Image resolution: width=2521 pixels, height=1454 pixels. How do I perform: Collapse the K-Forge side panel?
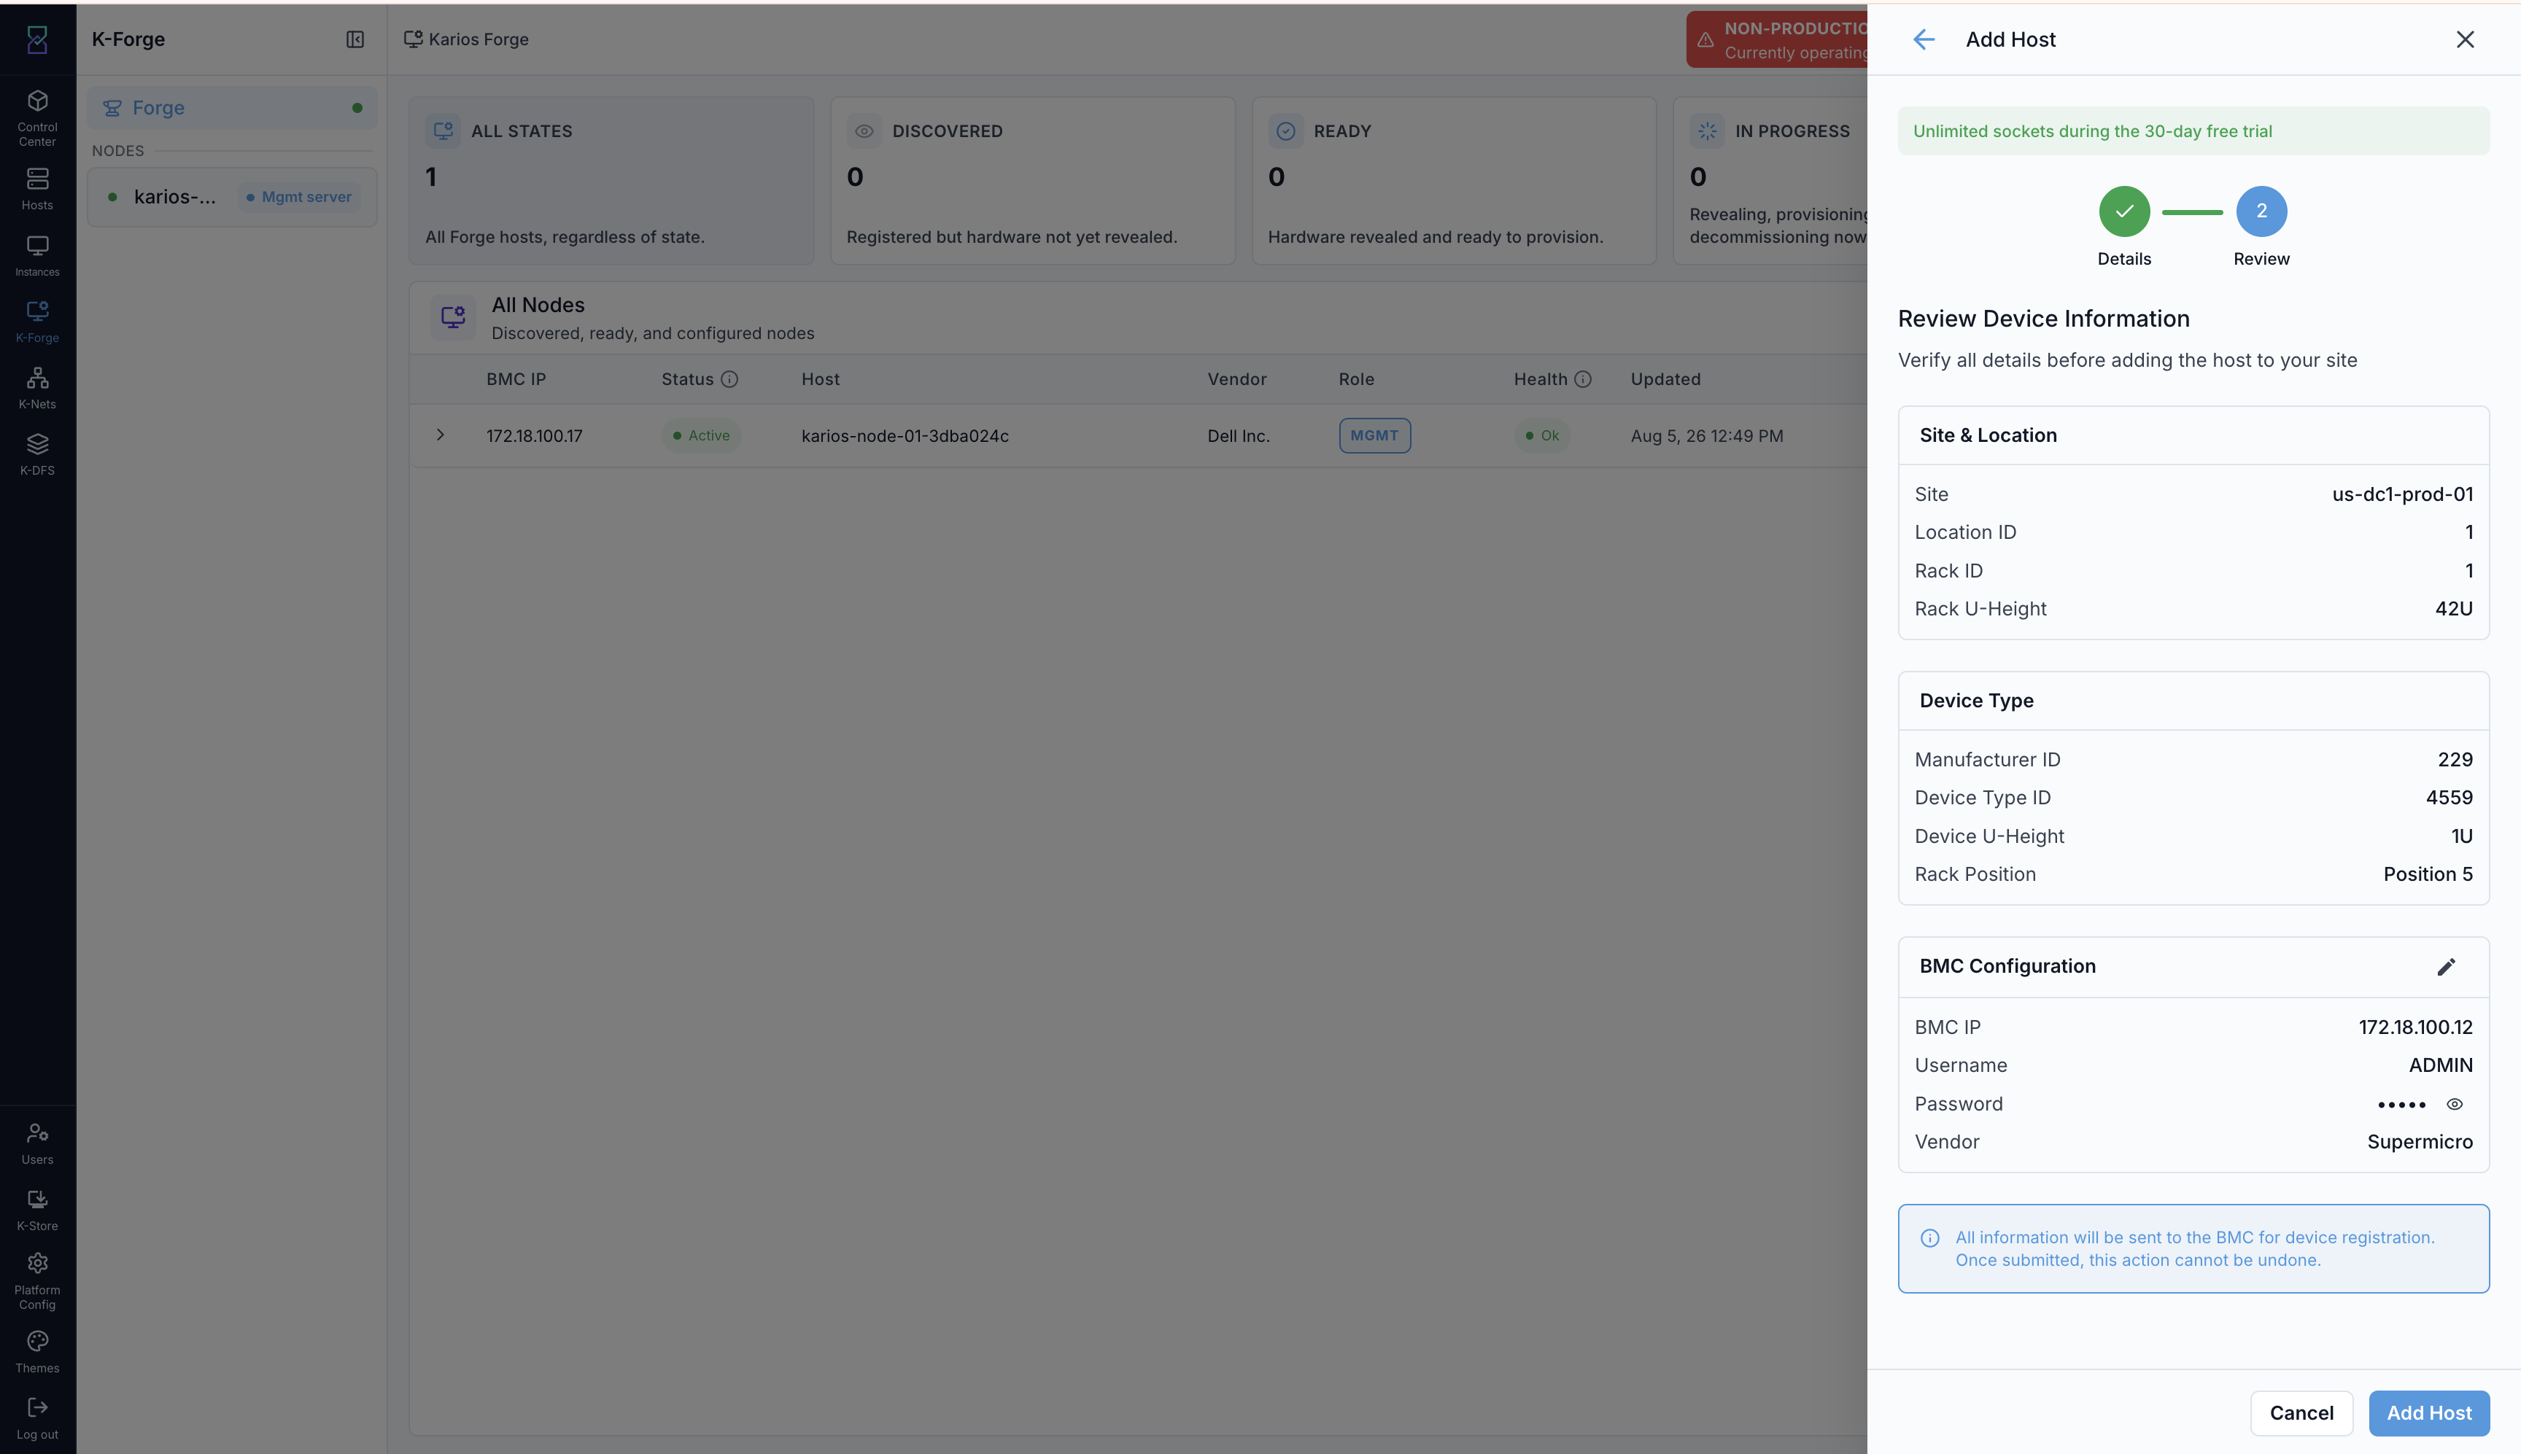pos(355,39)
